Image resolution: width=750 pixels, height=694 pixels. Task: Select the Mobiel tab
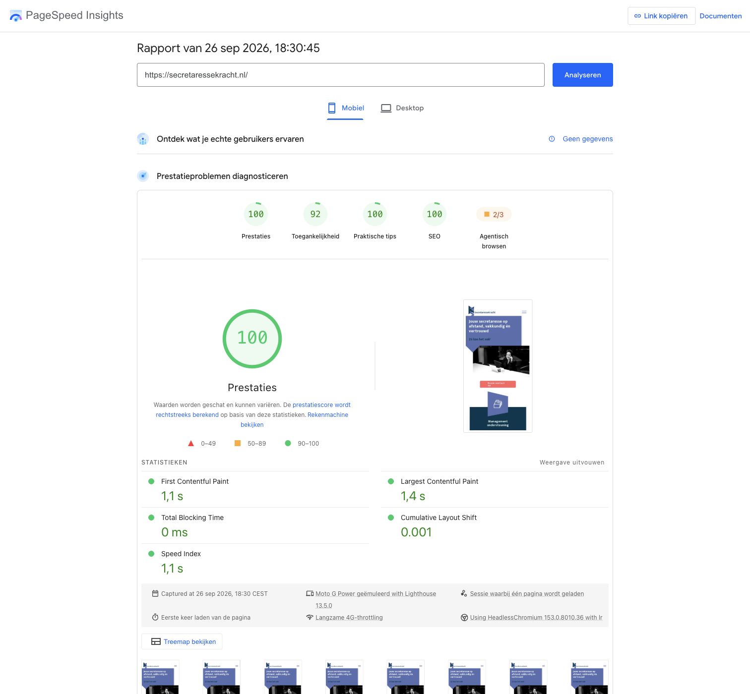pos(346,108)
